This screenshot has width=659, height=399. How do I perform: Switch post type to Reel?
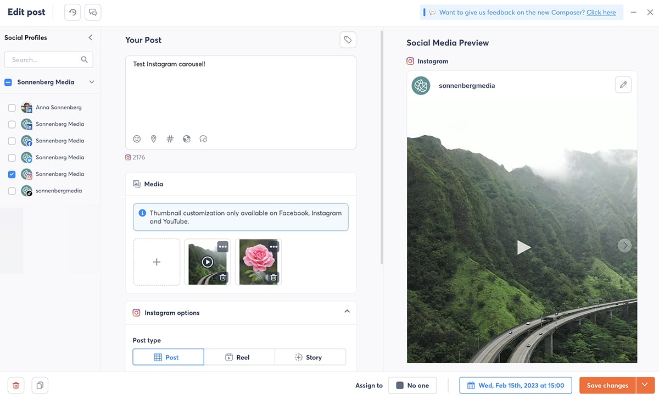click(x=239, y=357)
